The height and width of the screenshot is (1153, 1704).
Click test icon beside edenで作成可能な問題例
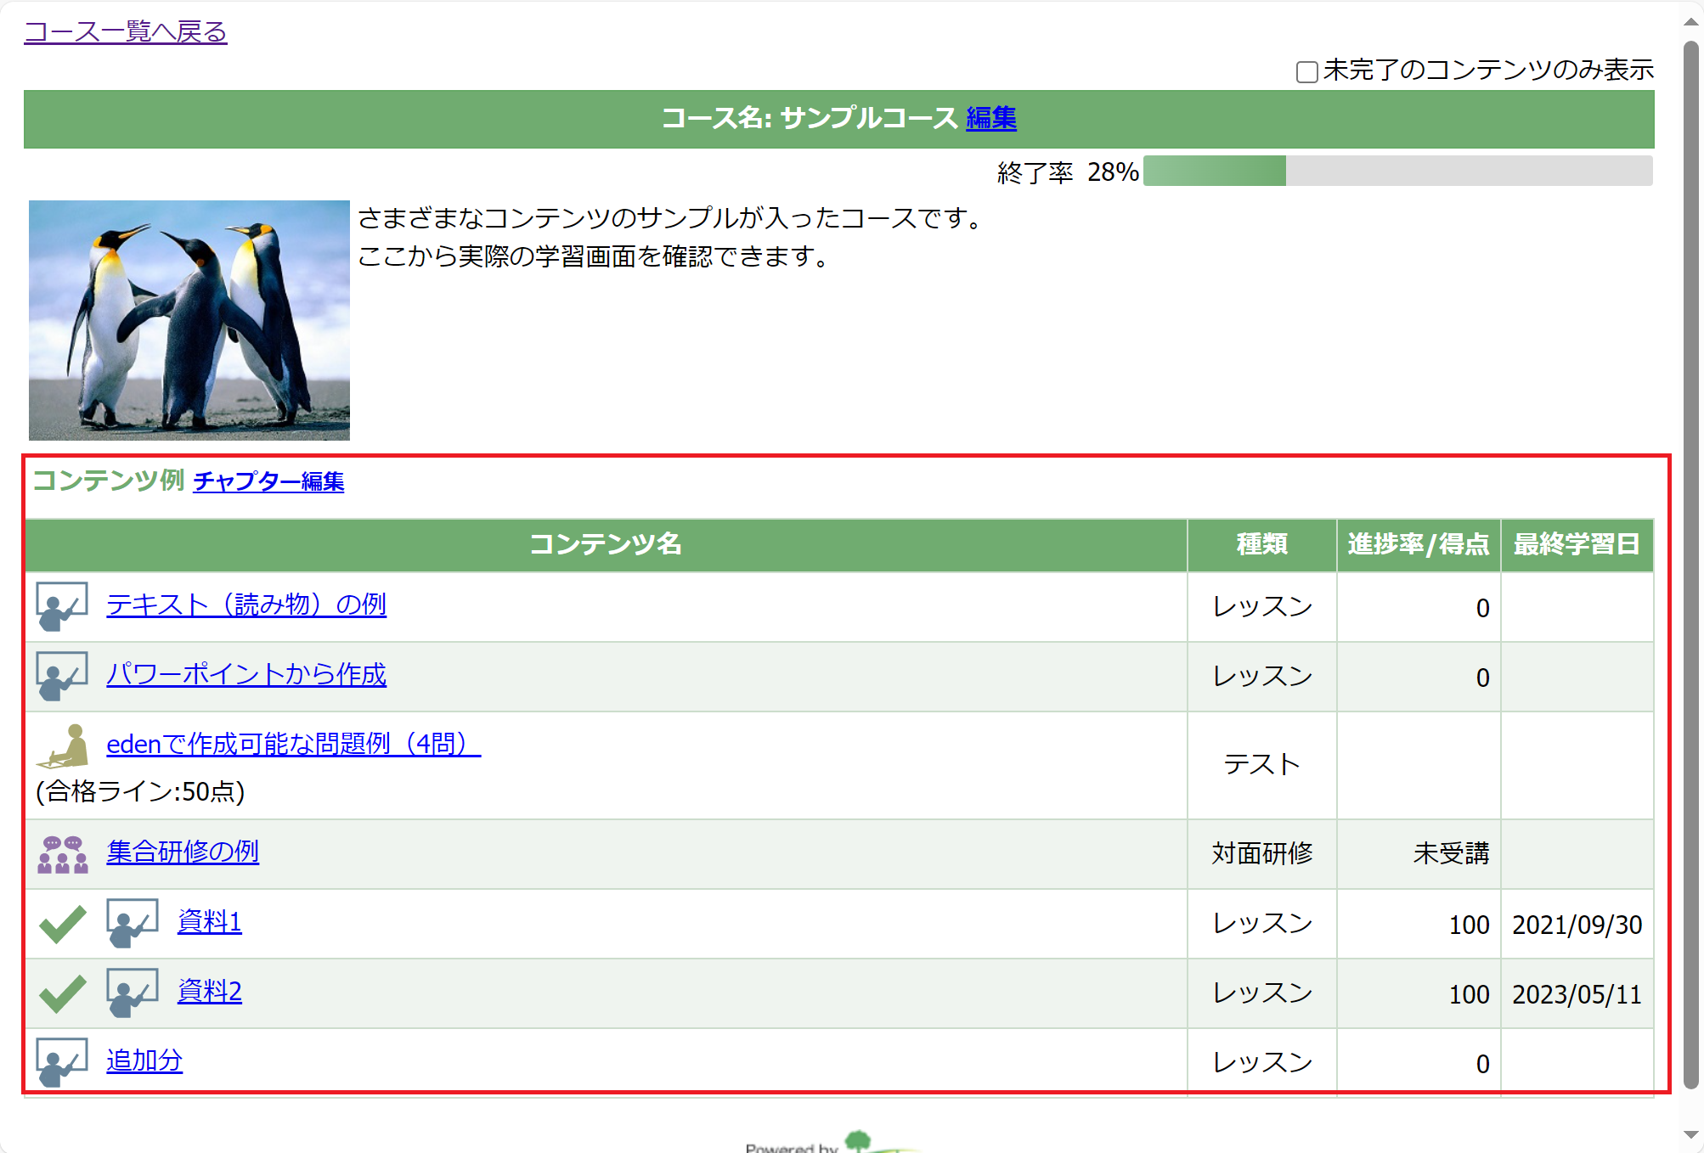tap(62, 746)
